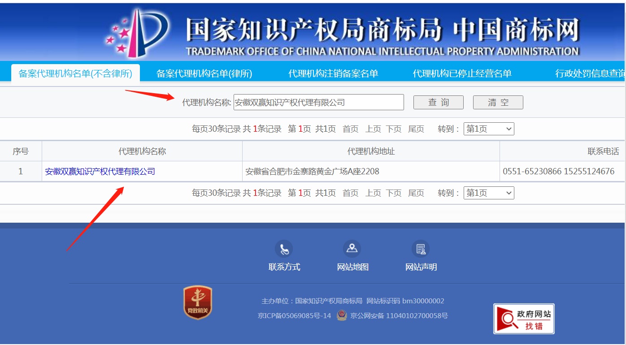This screenshot has width=626, height=345.
Task: Click 下页 in the lower pagination bar
Action: tap(394, 193)
